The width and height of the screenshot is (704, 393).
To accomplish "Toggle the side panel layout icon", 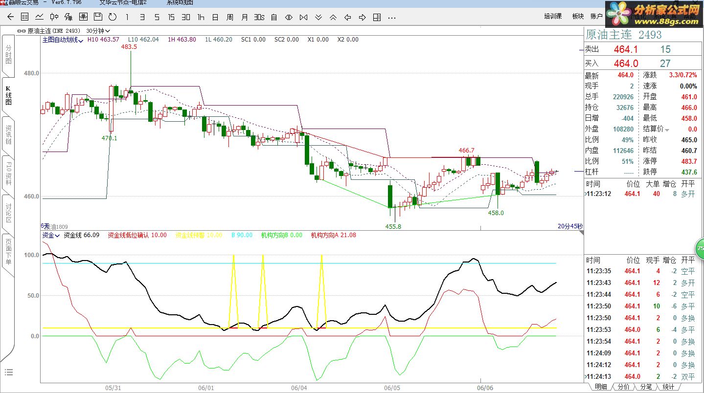I will coord(377,17).
